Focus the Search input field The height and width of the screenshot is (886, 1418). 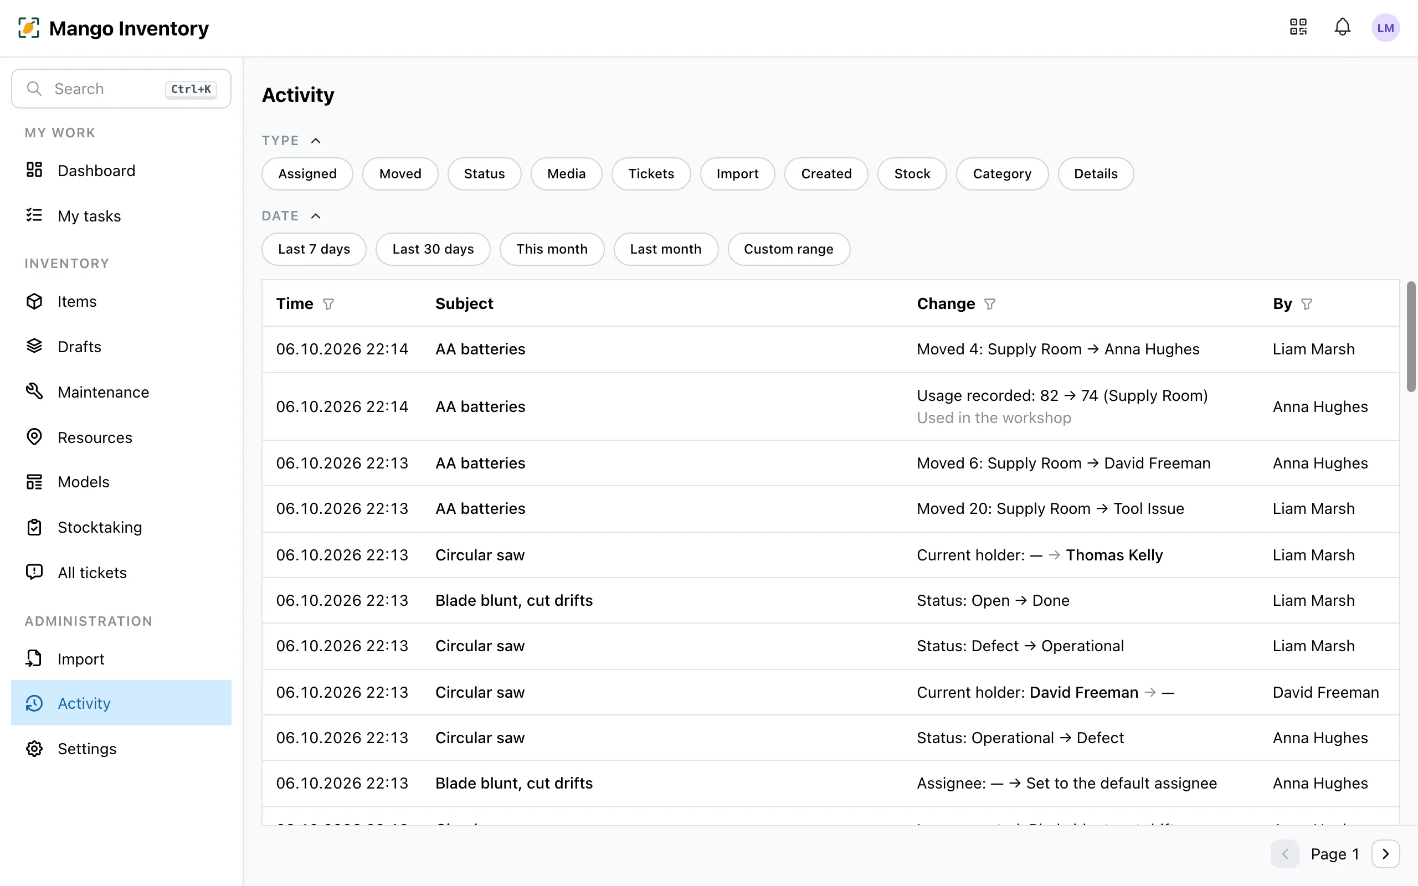(121, 89)
